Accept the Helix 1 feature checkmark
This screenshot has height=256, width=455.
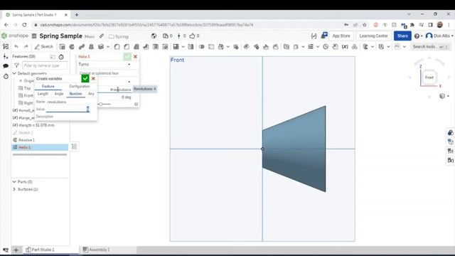coord(127,57)
